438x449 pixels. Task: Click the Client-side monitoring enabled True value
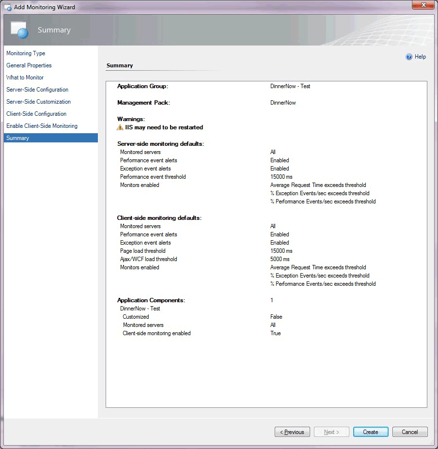point(275,333)
